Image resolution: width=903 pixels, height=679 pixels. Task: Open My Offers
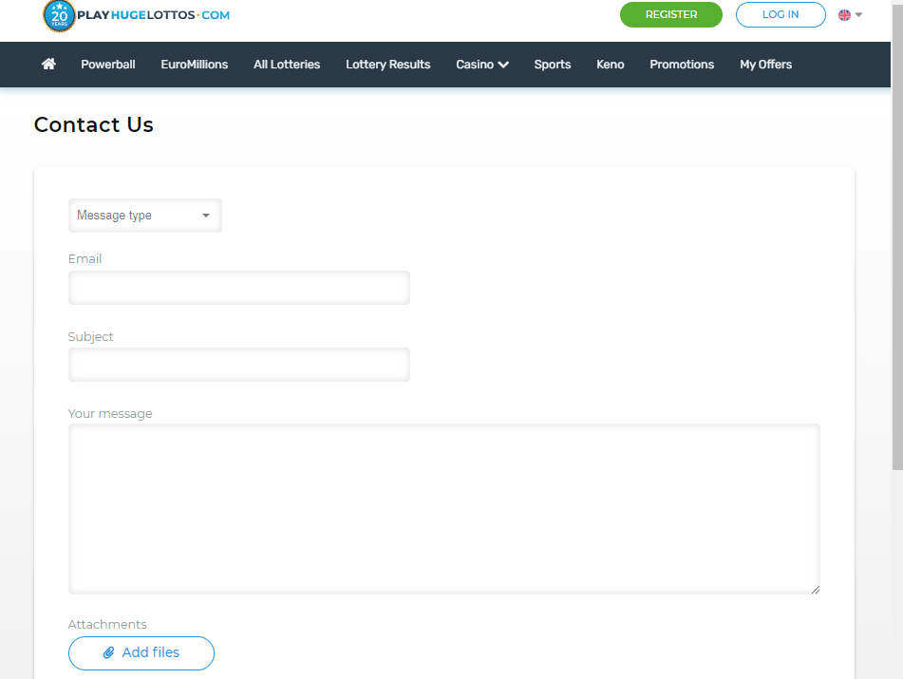point(766,65)
